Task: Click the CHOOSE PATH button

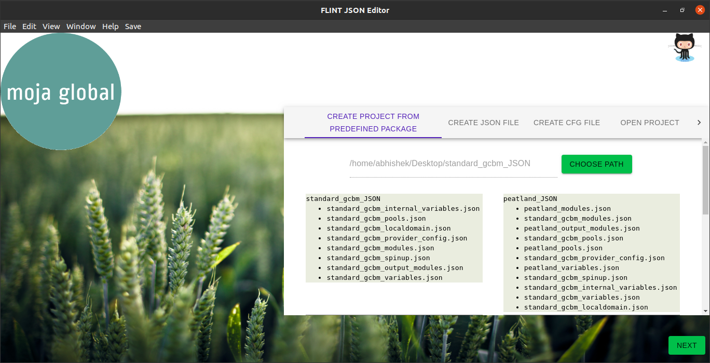Action: click(x=596, y=164)
